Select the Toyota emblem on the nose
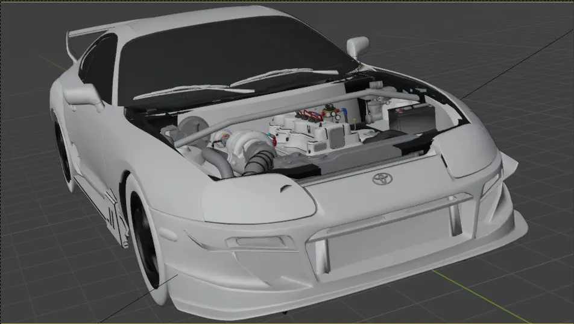574x324 pixels. [x=382, y=179]
